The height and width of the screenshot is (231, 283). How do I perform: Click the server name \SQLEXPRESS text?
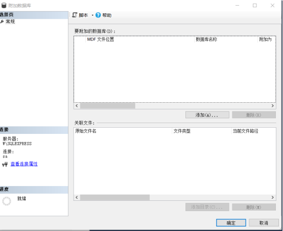click(17, 144)
